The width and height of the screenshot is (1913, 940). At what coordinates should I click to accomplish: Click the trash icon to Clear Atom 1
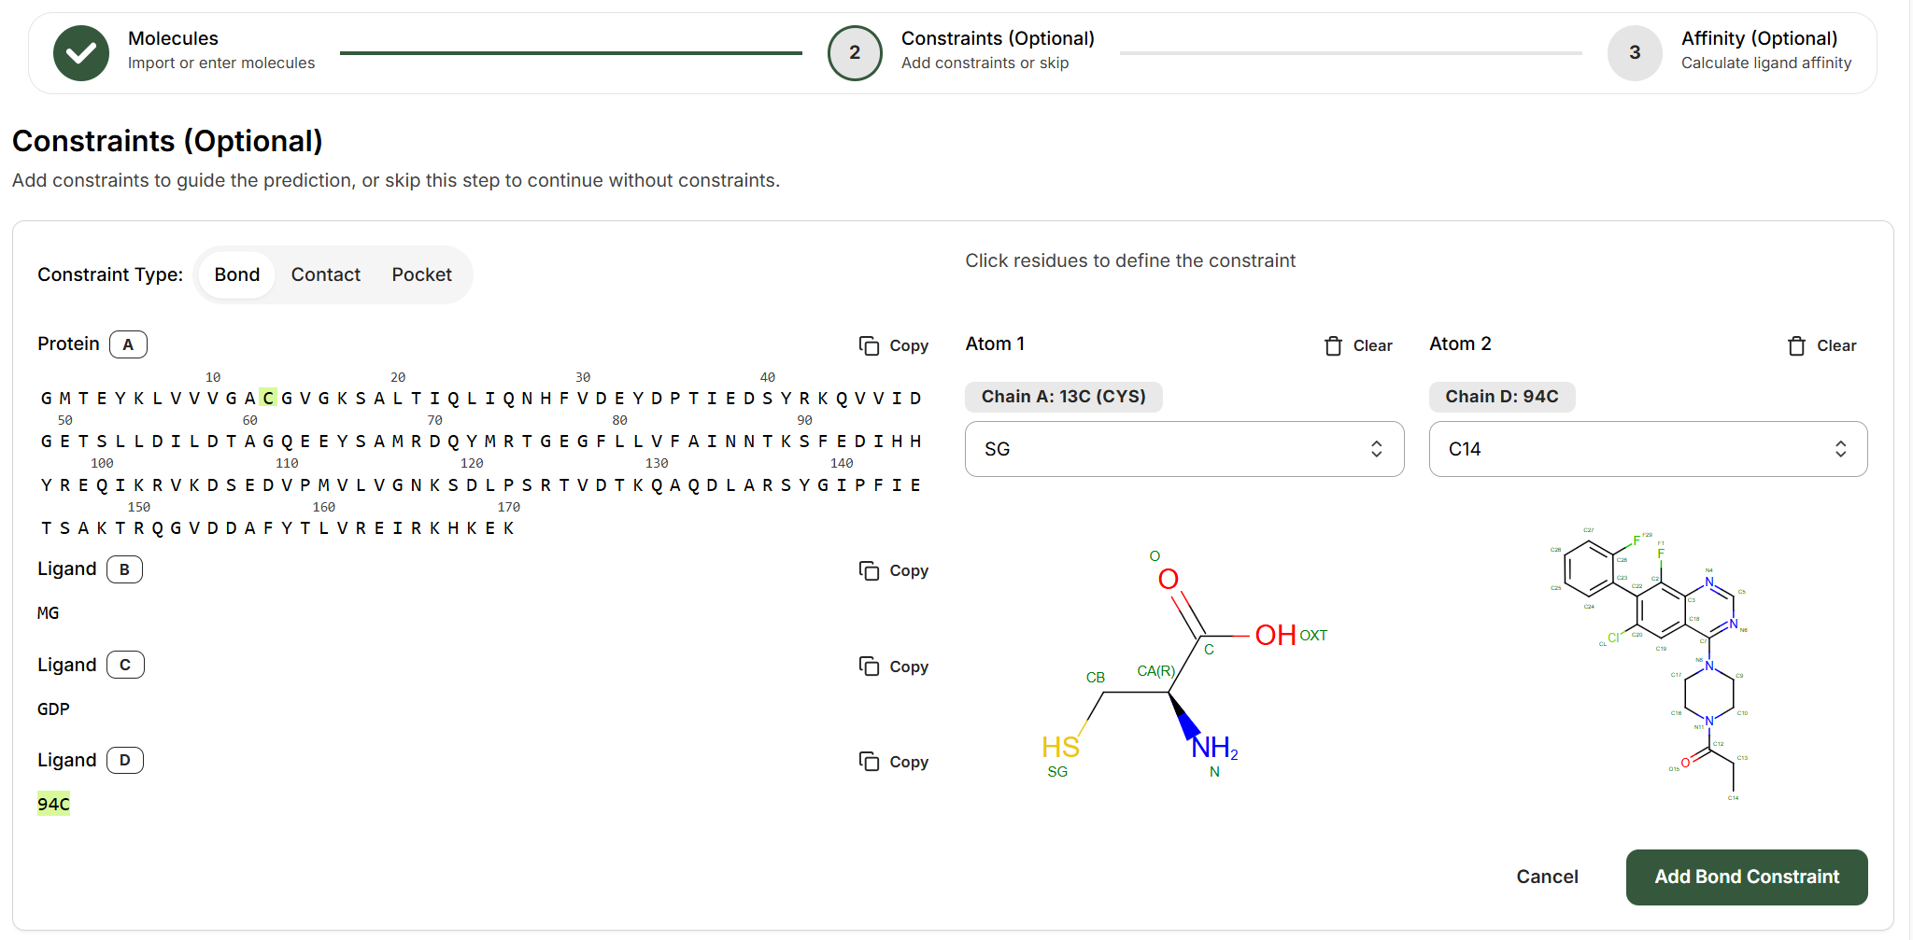point(1333,345)
